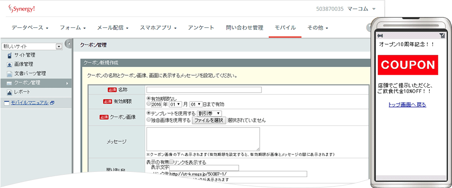This screenshot has height=188, width=452.
Task: Click the 名称 input field
Action: (x=204, y=90)
